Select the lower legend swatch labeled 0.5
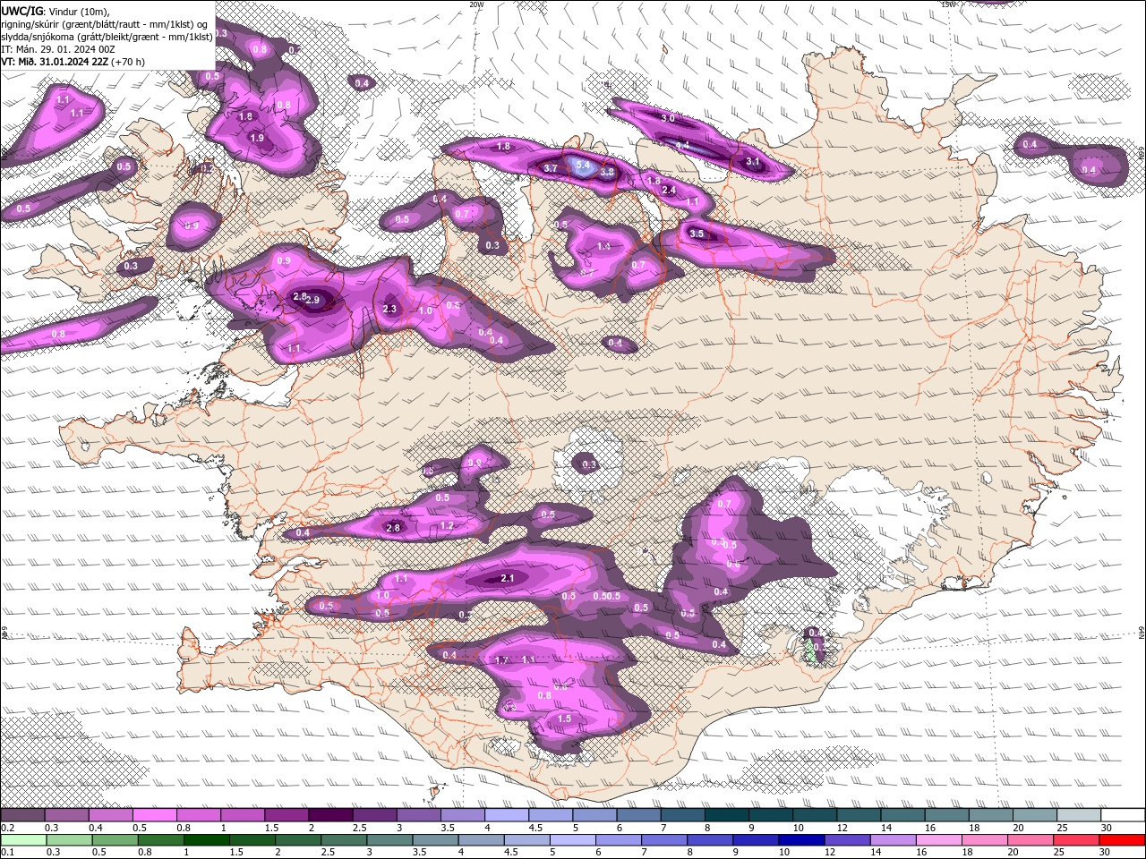Image resolution: width=1146 pixels, height=859 pixels. 114,840
